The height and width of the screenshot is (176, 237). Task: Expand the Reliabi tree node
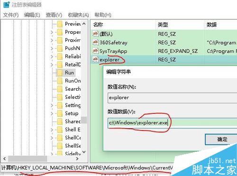[52, 56]
